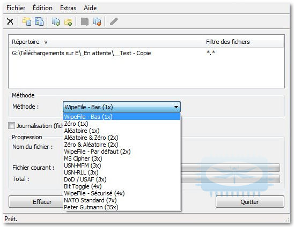Open the Extras menu
294x227 pixels.
pyautogui.click(x=68, y=8)
